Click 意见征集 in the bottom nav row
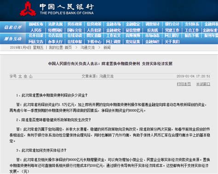218x174 pixels. coord(133,42)
